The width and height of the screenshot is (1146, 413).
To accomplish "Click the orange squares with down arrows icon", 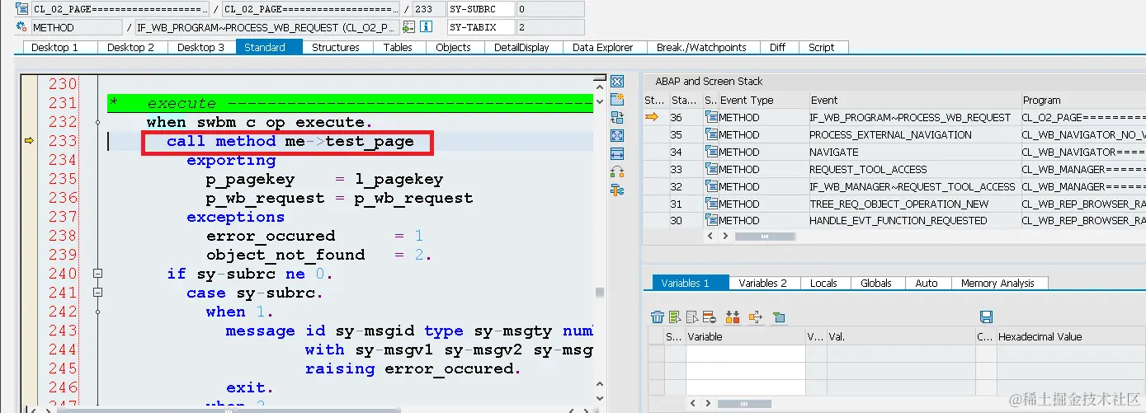I will 732,317.
